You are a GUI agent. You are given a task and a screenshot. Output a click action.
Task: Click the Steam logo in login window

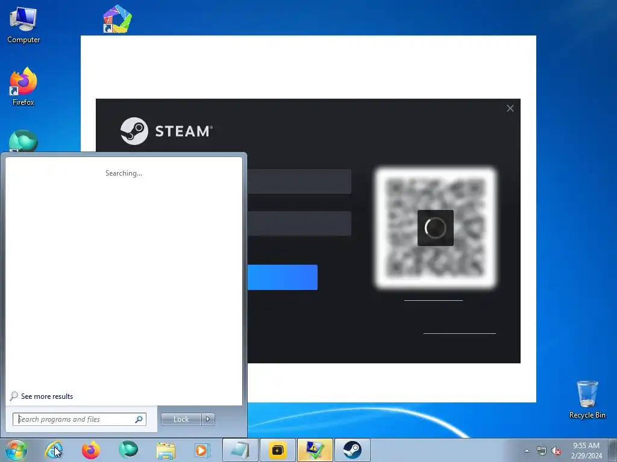(x=166, y=131)
